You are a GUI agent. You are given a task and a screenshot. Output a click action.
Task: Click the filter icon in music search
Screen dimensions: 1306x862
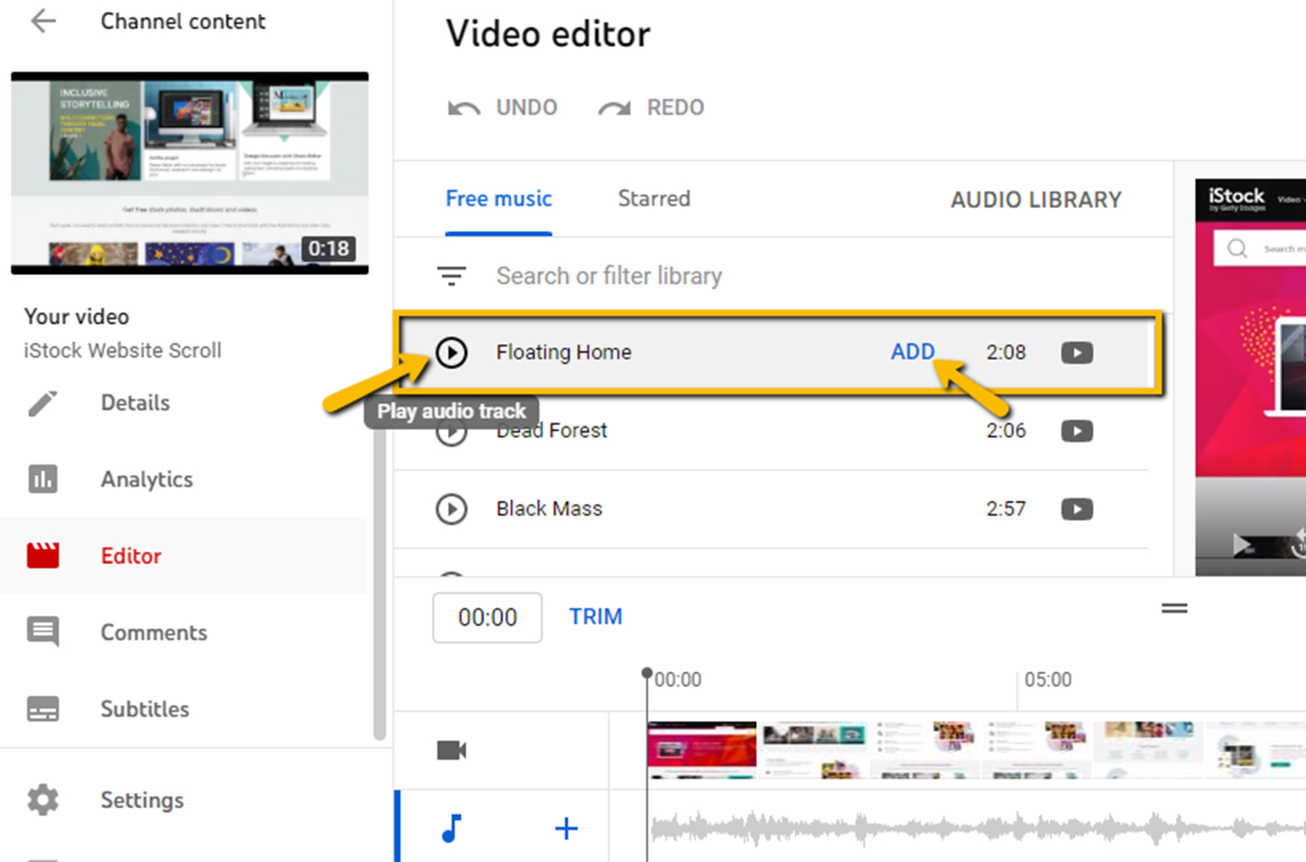(x=451, y=276)
